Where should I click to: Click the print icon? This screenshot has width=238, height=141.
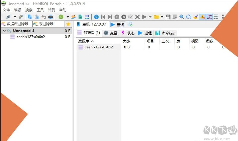coord(51,17)
